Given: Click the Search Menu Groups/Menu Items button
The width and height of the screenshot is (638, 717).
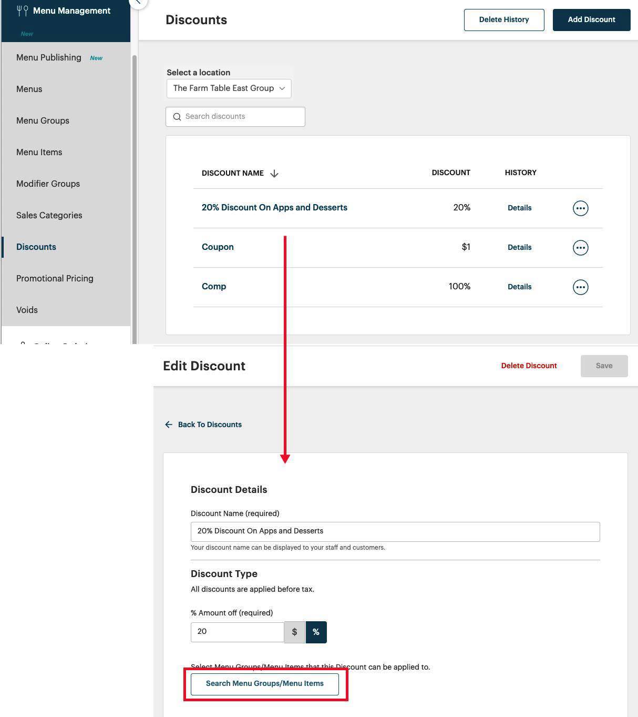Looking at the screenshot, I should (x=265, y=683).
